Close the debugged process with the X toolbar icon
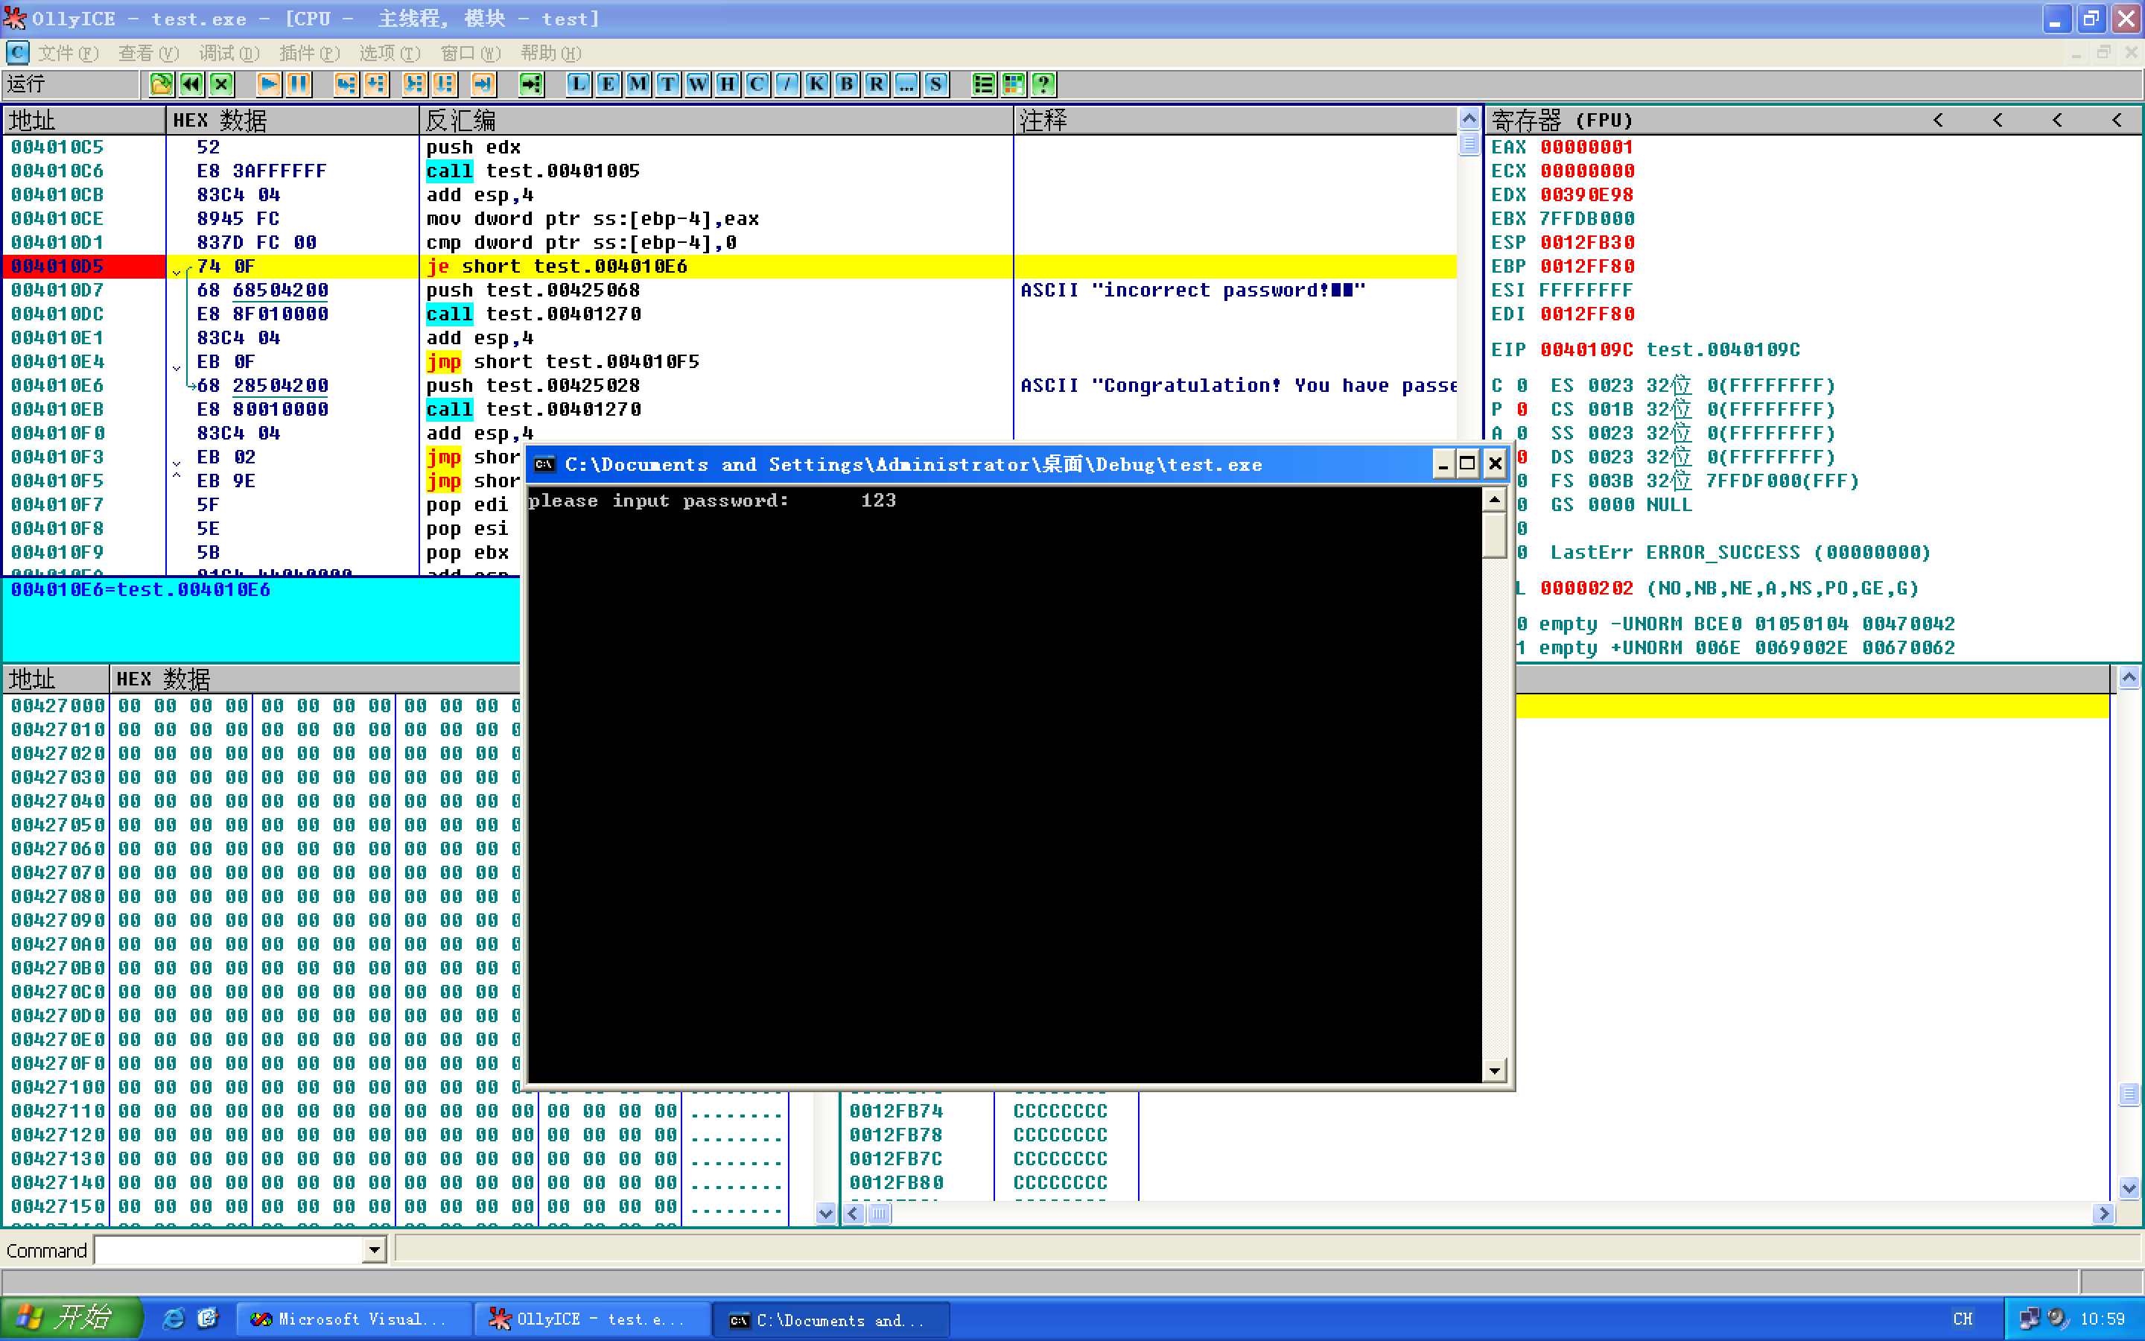The width and height of the screenshot is (2145, 1341). [222, 84]
